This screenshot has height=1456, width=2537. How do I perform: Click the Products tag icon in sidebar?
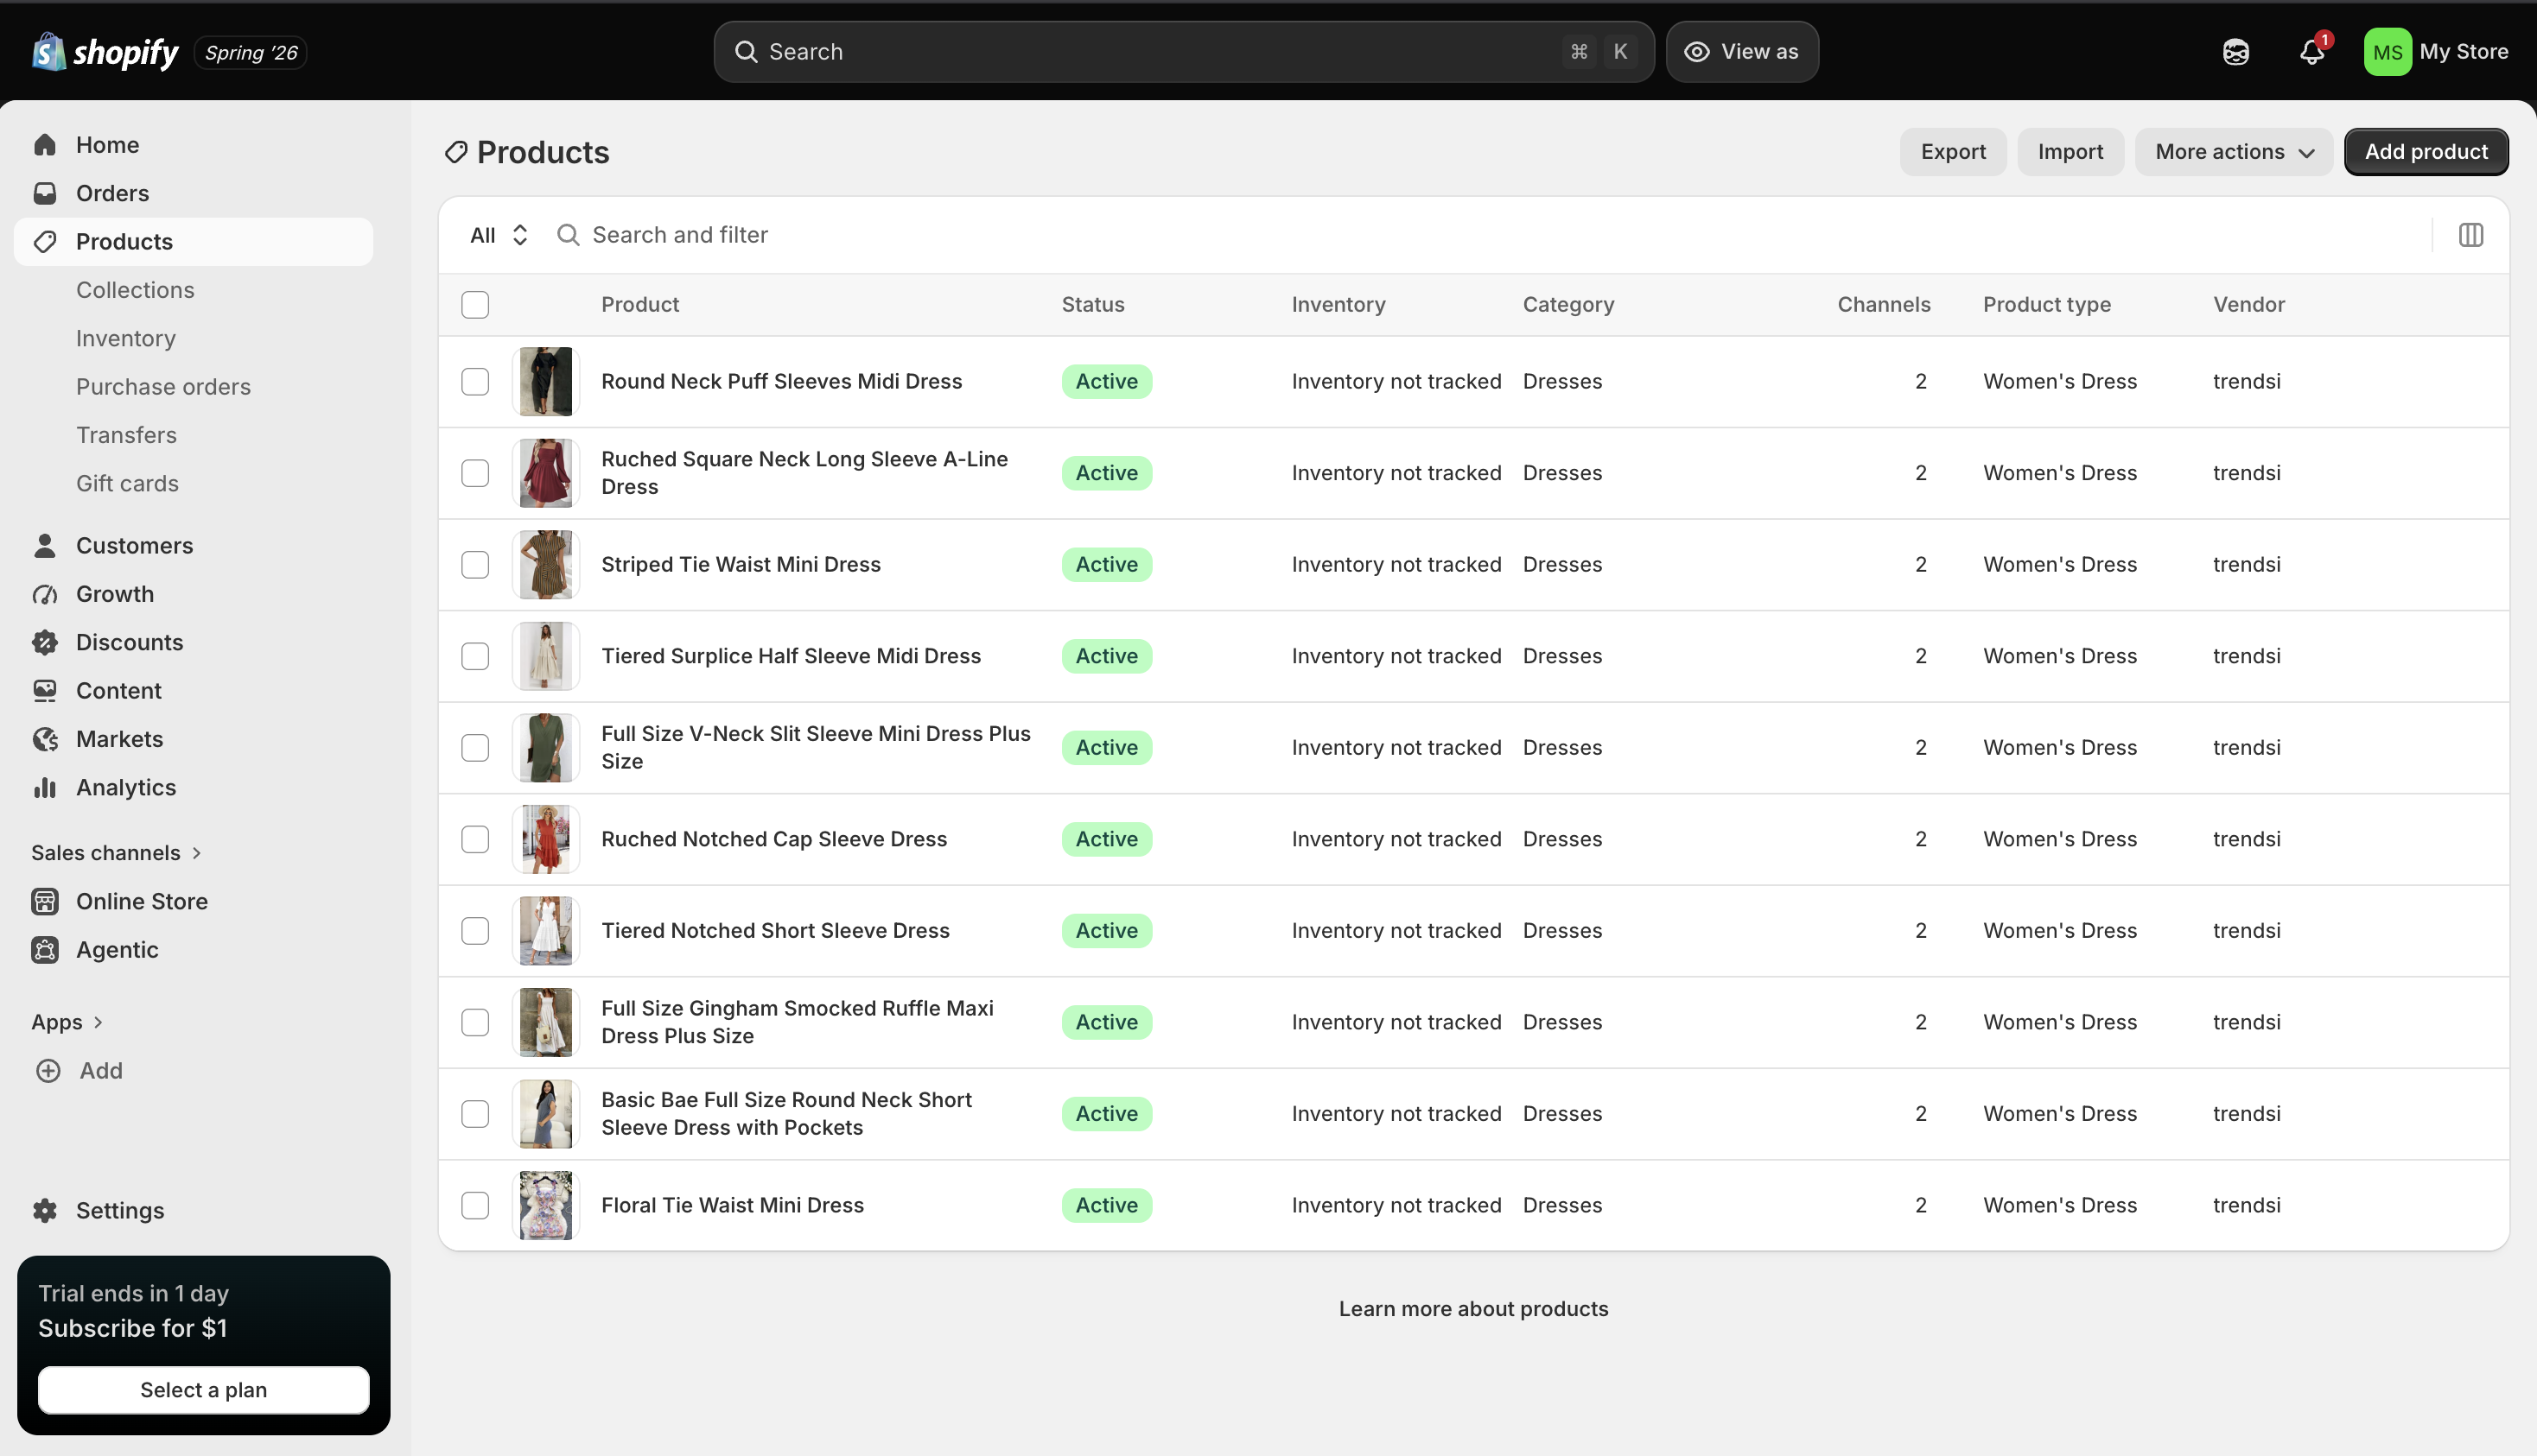[x=45, y=241]
